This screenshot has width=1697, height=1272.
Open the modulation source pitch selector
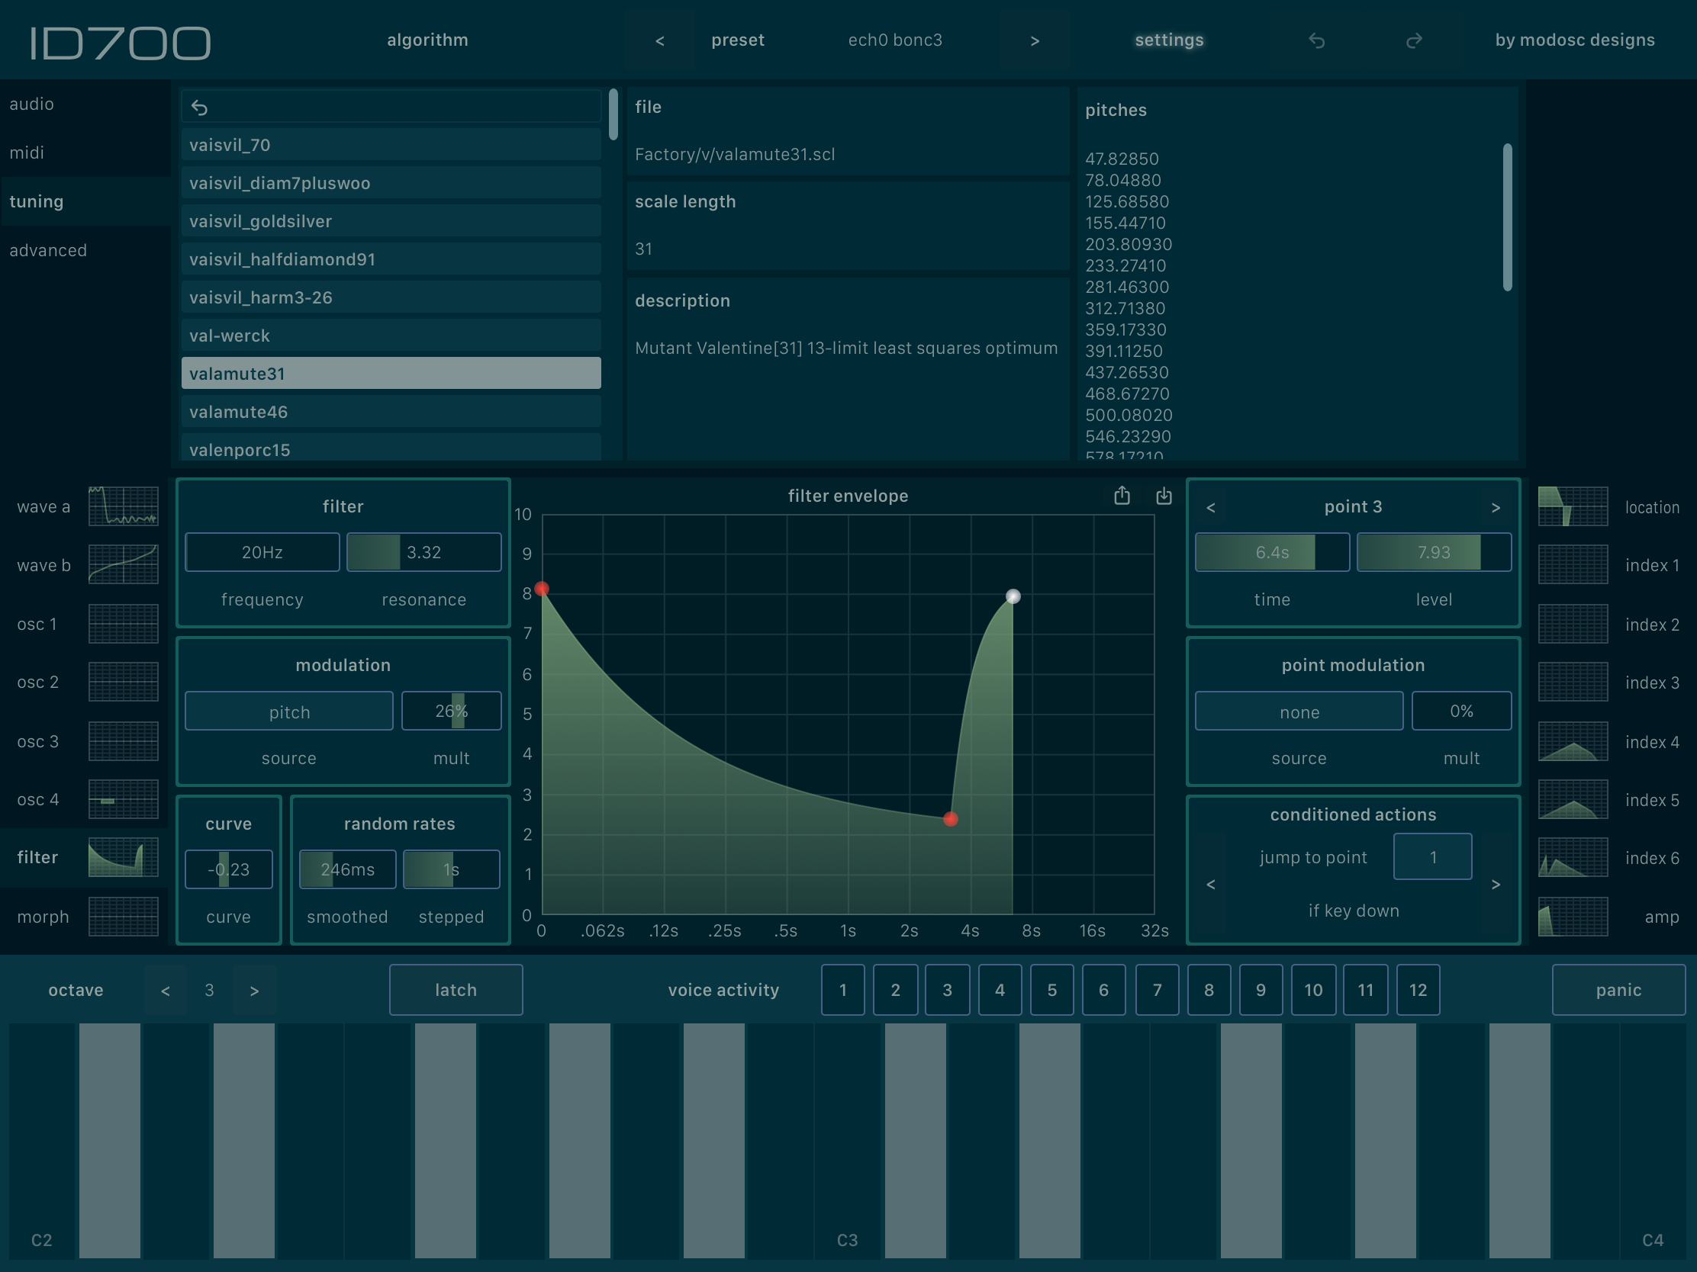tap(288, 711)
